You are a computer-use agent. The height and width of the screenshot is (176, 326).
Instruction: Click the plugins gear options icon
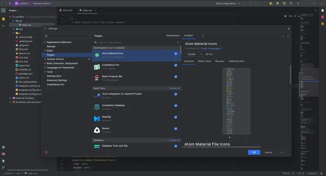click(203, 35)
